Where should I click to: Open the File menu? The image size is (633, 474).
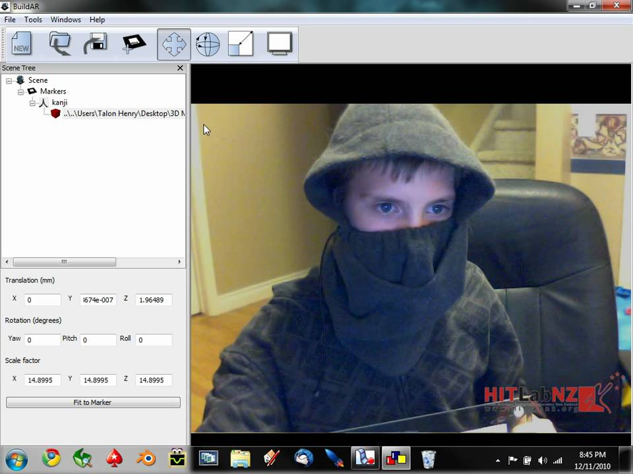tap(10, 19)
